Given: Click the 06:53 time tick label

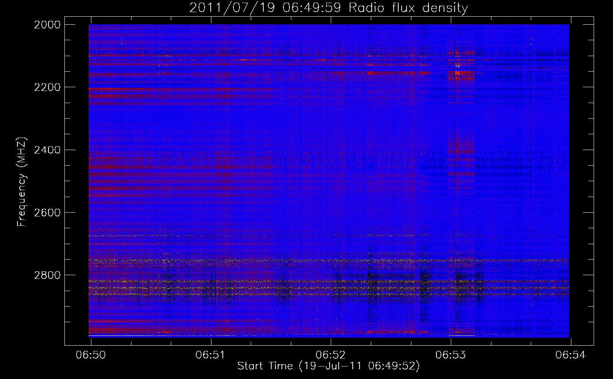Looking at the screenshot, I should pos(451,355).
